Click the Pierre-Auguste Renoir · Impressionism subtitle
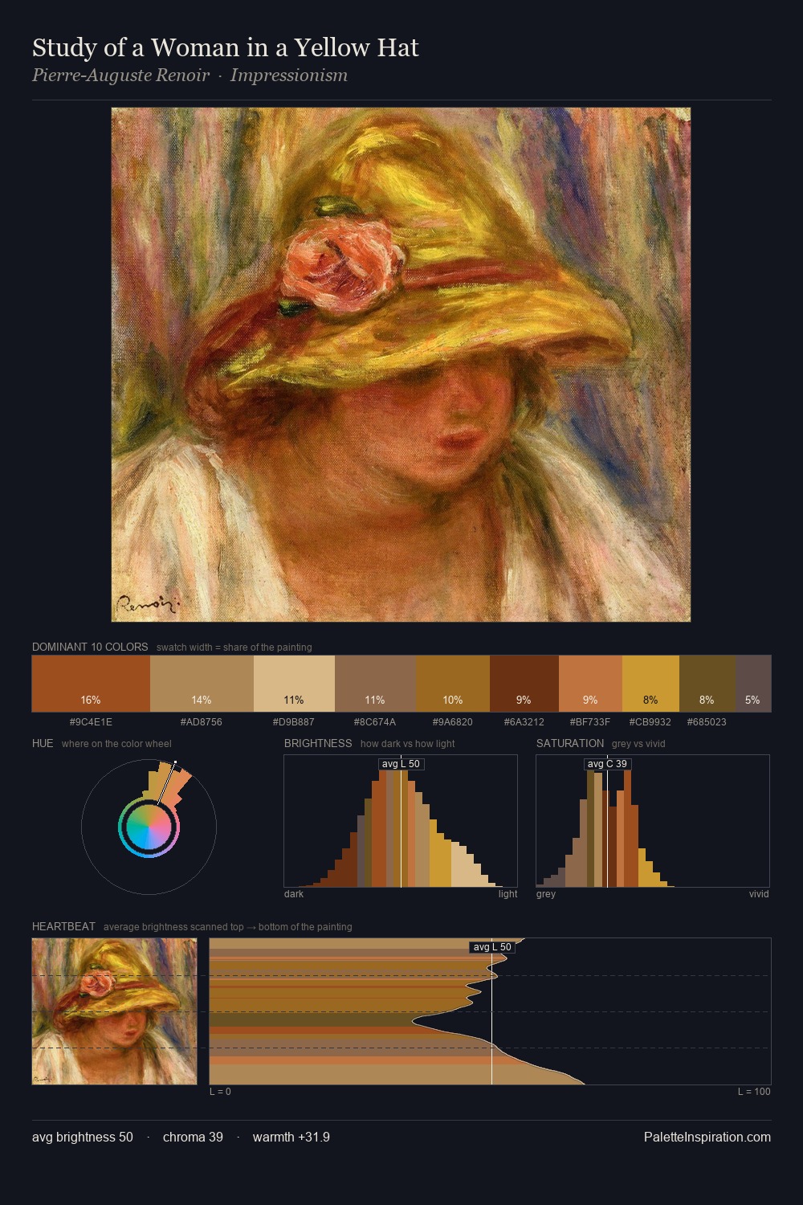This screenshot has height=1205, width=803. point(190,76)
